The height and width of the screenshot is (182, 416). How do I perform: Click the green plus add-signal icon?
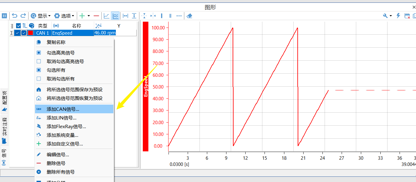pos(82,15)
